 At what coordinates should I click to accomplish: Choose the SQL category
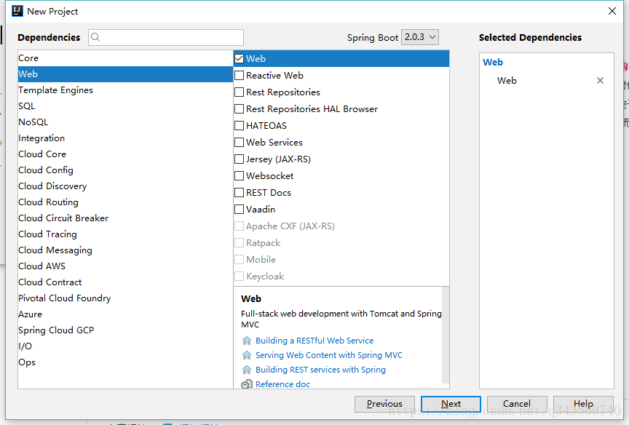click(x=125, y=106)
